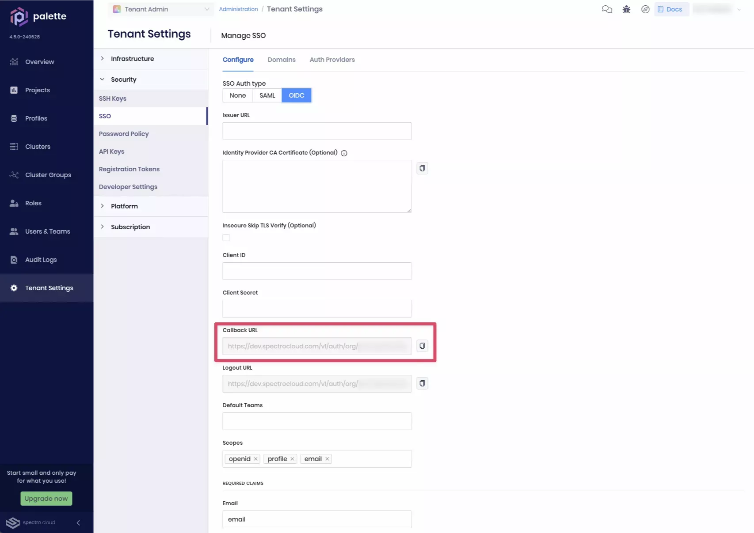754x533 pixels.
Task: Open Developer Settings
Action: coord(151,187)
